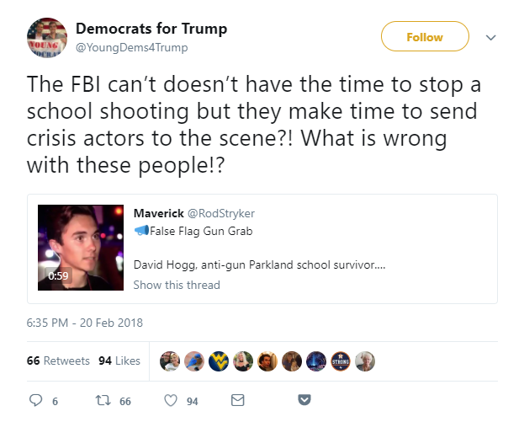
Task: View the list of 94 Likes
Action: (x=119, y=361)
